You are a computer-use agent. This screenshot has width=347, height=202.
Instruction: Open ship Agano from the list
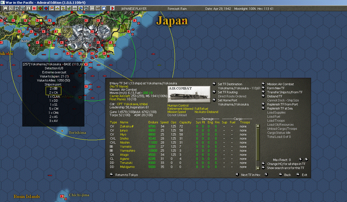click(125, 159)
